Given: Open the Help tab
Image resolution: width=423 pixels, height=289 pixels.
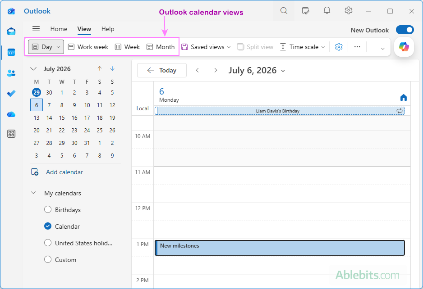Looking at the screenshot, I should click(108, 29).
